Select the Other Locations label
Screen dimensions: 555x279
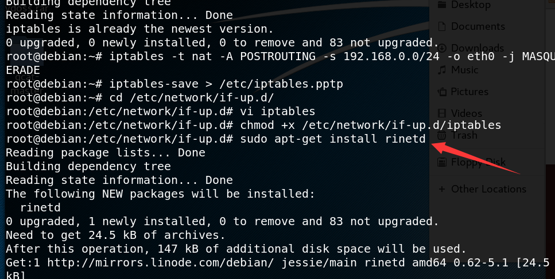(488, 189)
